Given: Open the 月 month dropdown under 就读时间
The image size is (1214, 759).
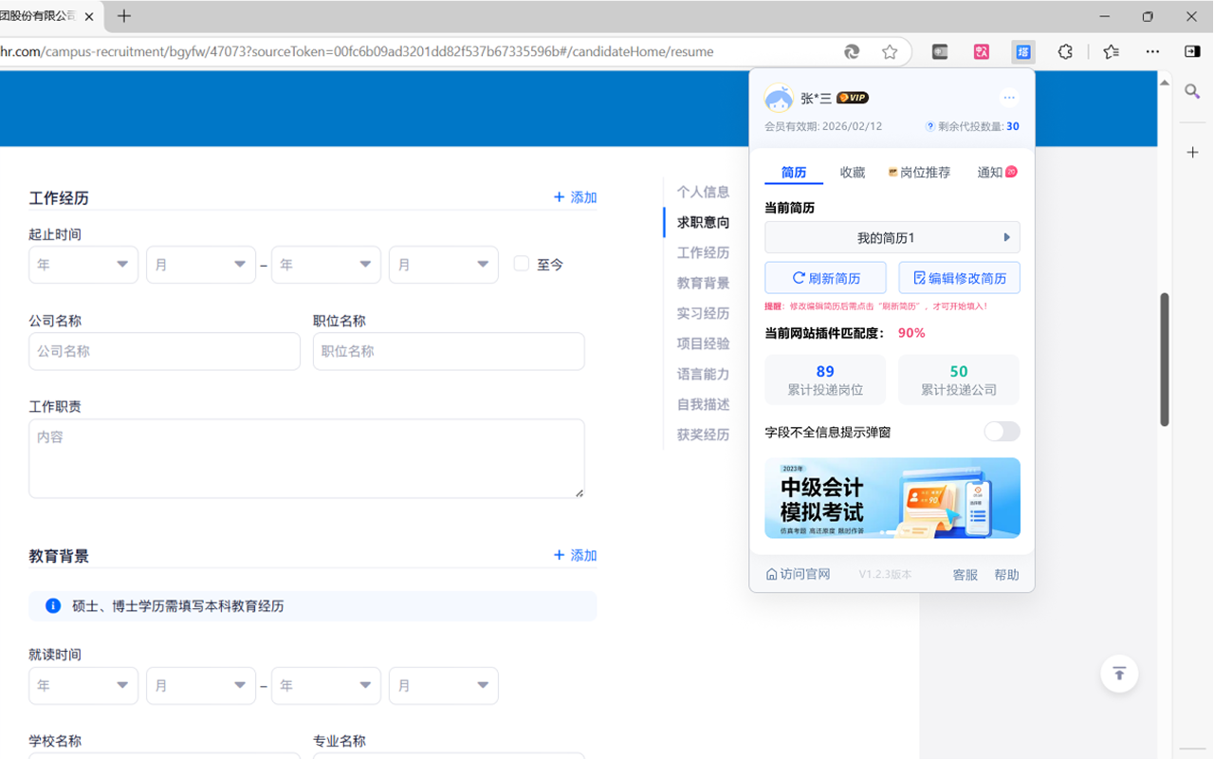Looking at the screenshot, I should coord(200,685).
